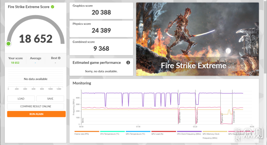Click the Fire Strike Extreme Score title
The width and height of the screenshot is (267, 145).
pos(29,7)
